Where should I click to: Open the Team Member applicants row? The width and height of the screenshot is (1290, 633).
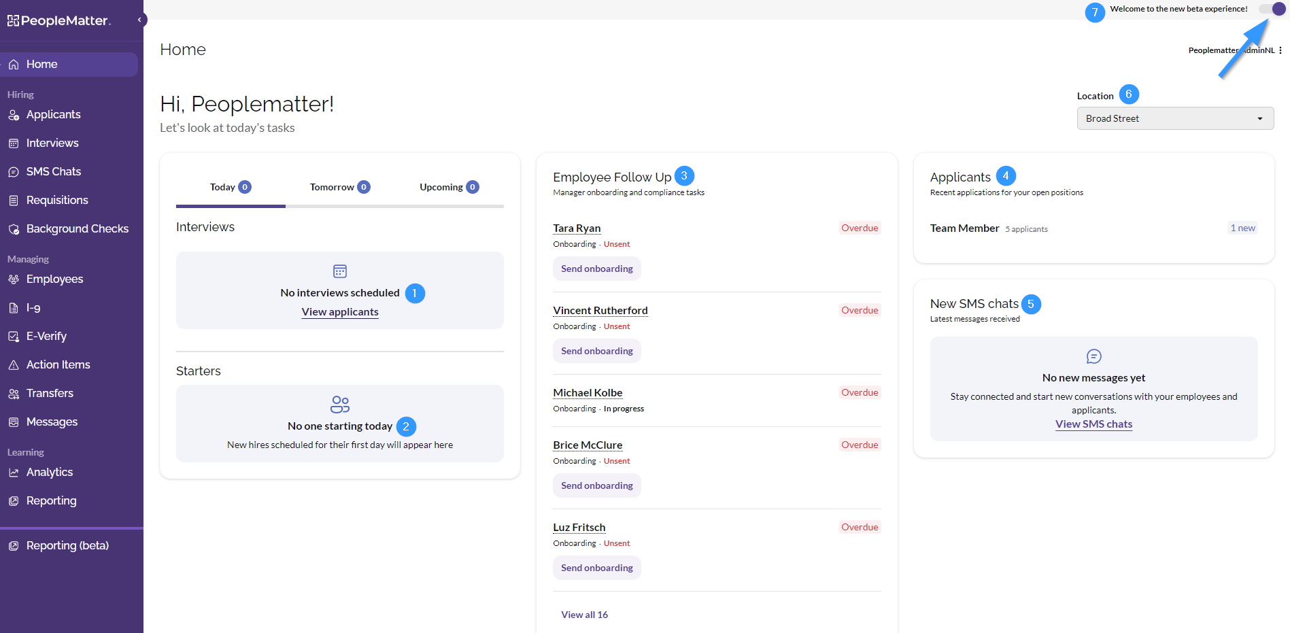(x=964, y=228)
